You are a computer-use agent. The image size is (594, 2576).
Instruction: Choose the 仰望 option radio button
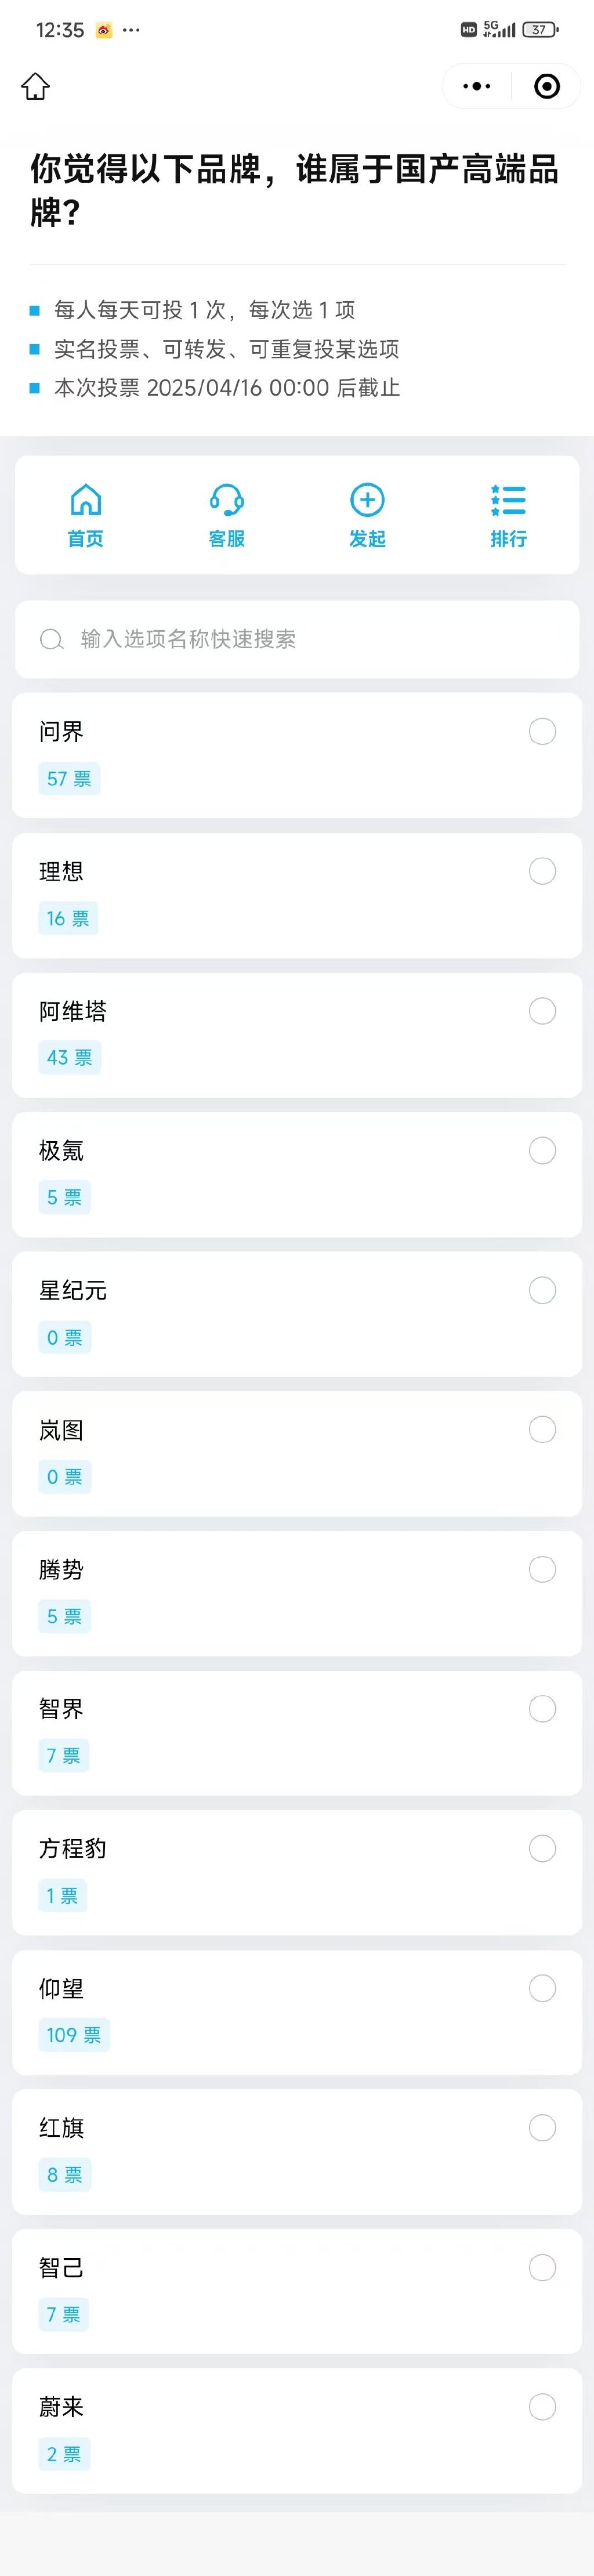click(542, 1988)
